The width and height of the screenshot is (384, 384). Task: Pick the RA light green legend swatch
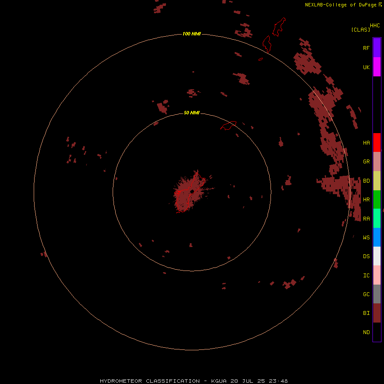pyautogui.click(x=377, y=218)
